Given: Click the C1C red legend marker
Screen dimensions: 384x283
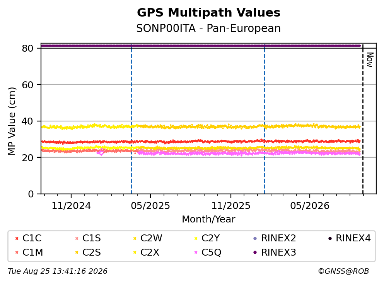Looking at the screenshot, I should click(17, 238).
